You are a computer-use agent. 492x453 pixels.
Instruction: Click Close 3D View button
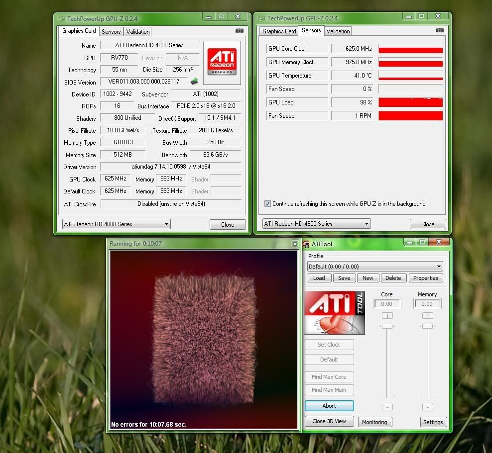tap(329, 421)
